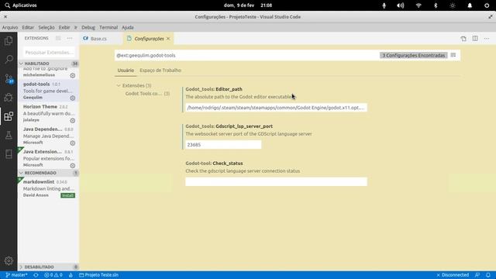Open the more actions dots in Extensions header

69,38
